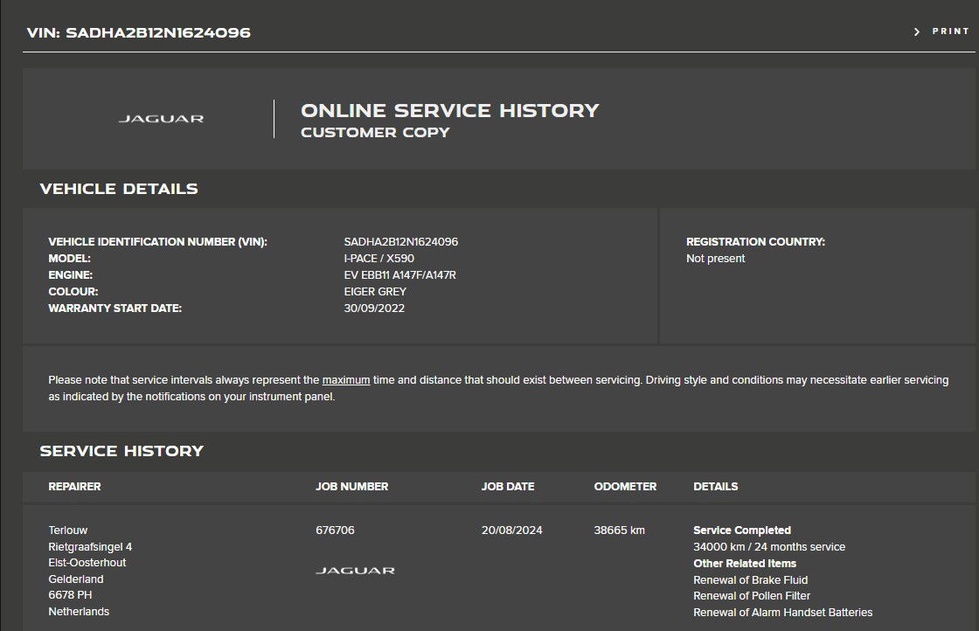Click the job number 676706
This screenshot has width=979, height=631.
click(x=335, y=530)
